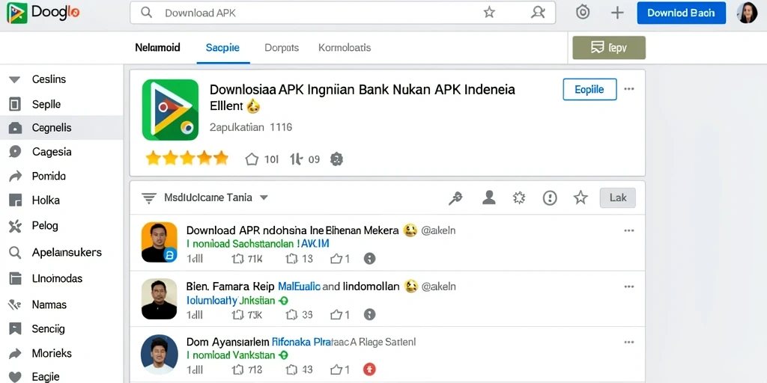This screenshot has height=383, width=767.
Task: Click the repost icon showing 73K
Action: tap(237, 315)
